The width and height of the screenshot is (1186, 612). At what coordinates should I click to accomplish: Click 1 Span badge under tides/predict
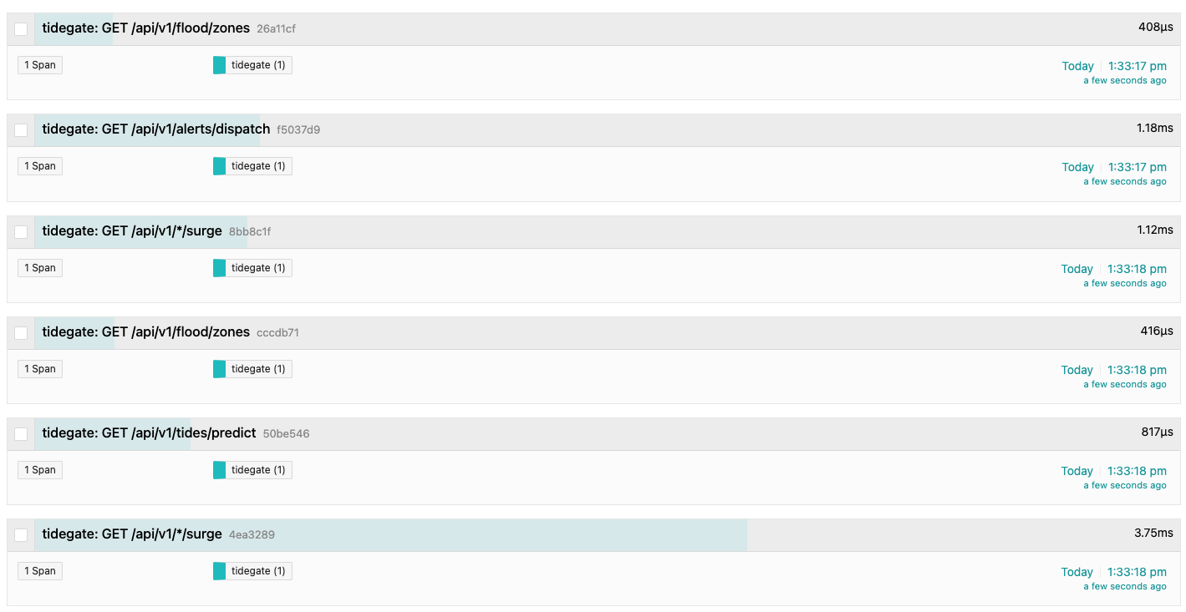(40, 470)
